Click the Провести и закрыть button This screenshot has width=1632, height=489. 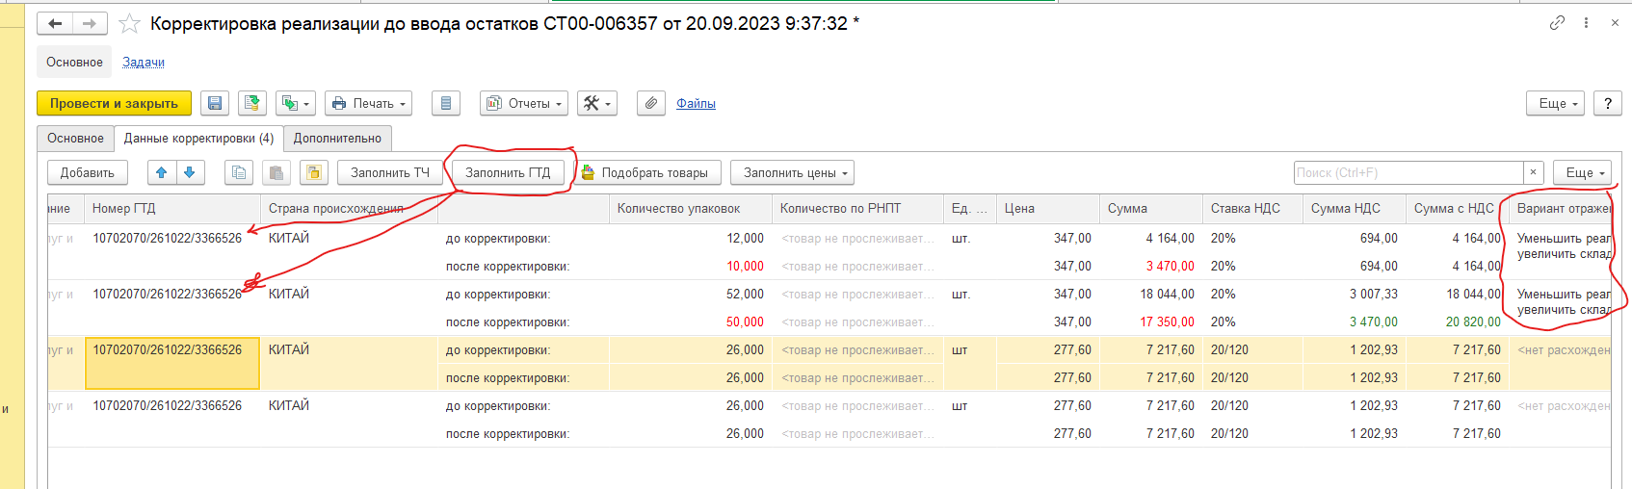[114, 103]
